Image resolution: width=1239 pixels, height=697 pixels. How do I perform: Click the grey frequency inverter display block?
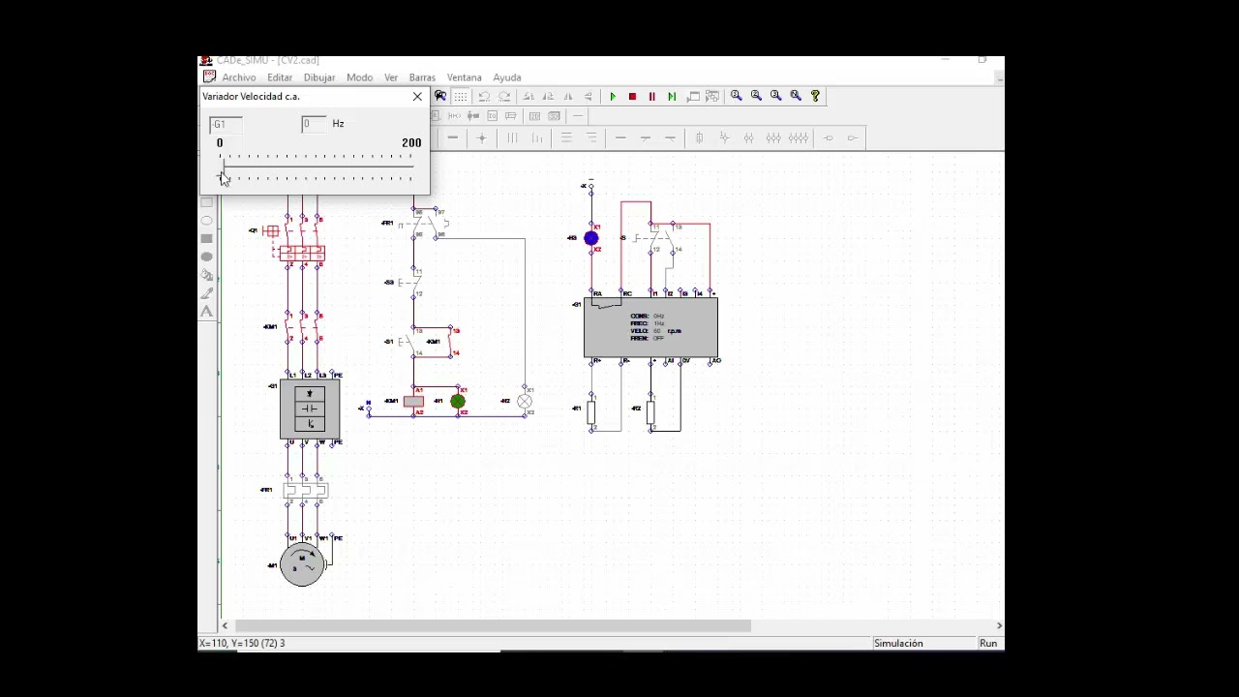651,328
